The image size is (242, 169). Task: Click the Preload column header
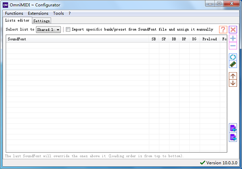coord(209,39)
